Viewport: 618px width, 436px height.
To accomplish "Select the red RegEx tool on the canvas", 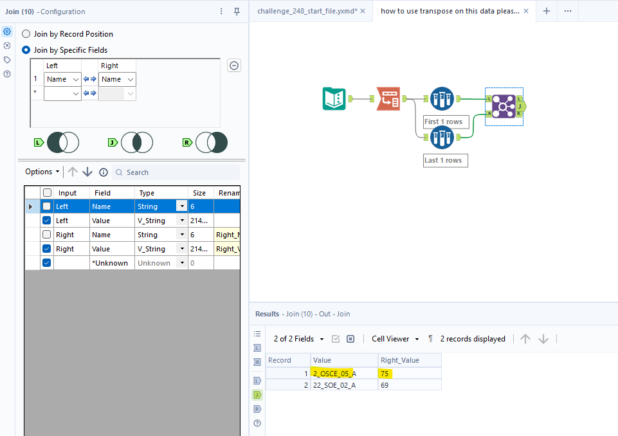I will [388, 98].
